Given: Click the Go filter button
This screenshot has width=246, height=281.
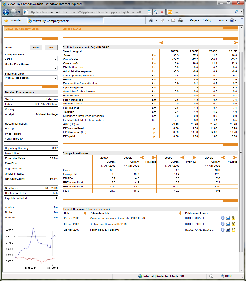Looking at the screenshot, I should click(x=51, y=48).
